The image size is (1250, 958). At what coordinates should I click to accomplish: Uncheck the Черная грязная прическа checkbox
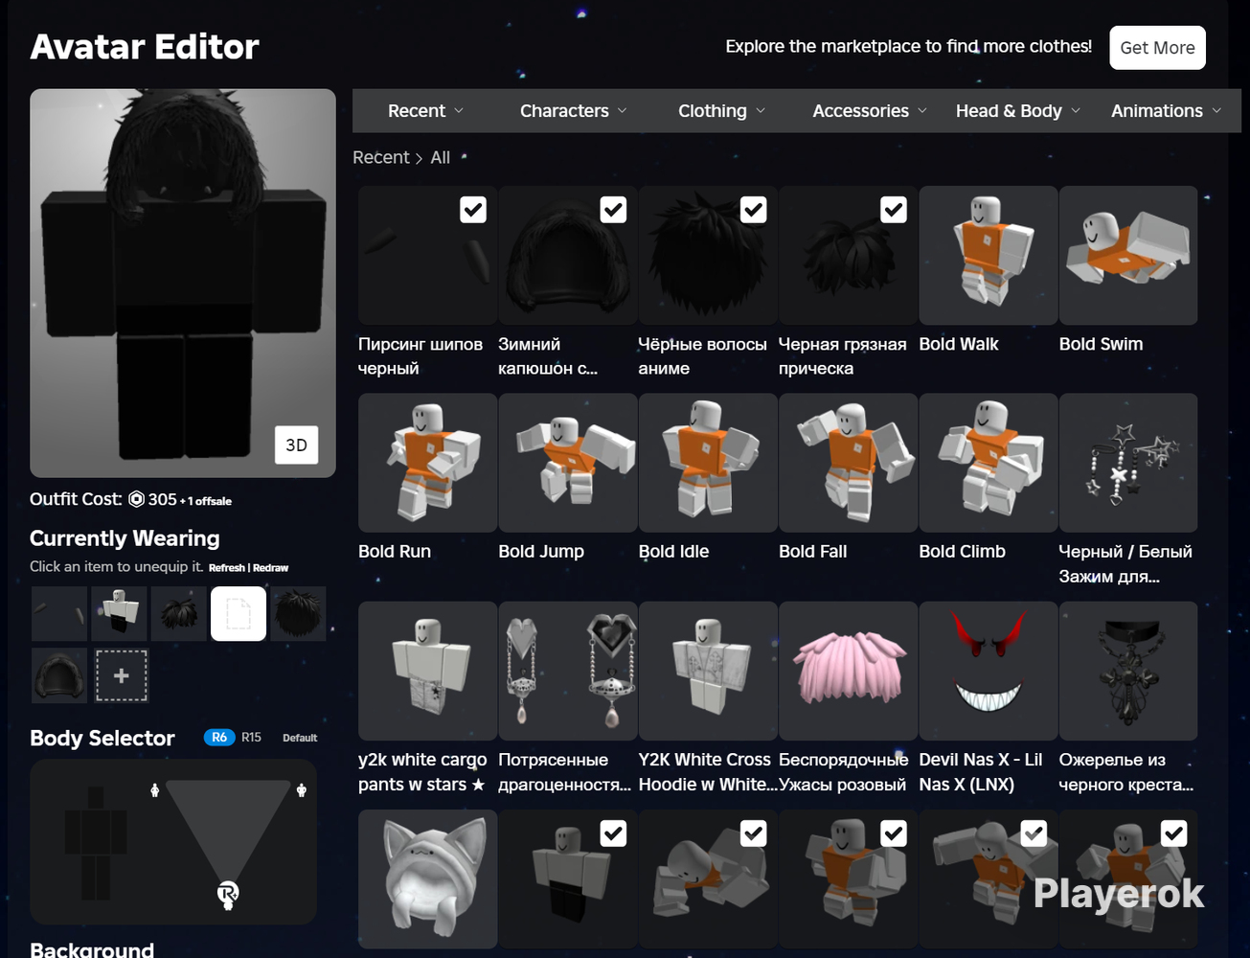click(x=894, y=210)
